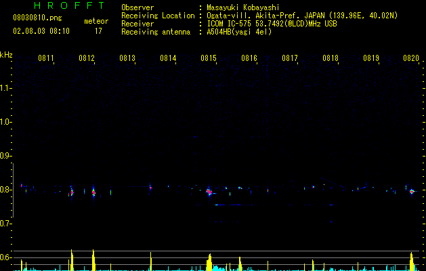The width and height of the screenshot is (426, 271).
Task: Select the A504HB(yagi 4el) antenna text
Action: pyautogui.click(x=239, y=32)
